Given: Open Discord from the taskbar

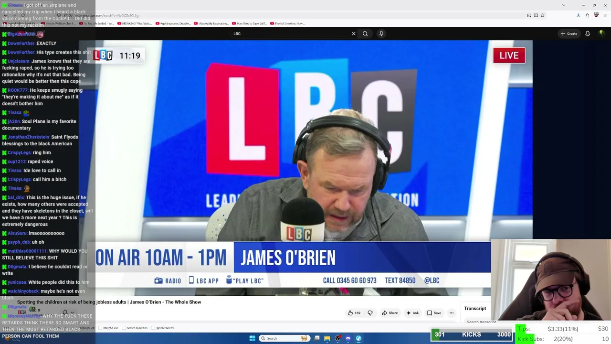Looking at the screenshot, I should (x=348, y=338).
